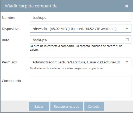
Task: Expand the Permisos dropdown arrow
Action: (x=127, y=62)
